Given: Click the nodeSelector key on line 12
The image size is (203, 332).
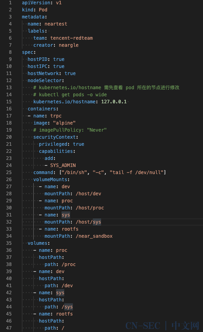Looking at the screenshot, I should 45,81.
